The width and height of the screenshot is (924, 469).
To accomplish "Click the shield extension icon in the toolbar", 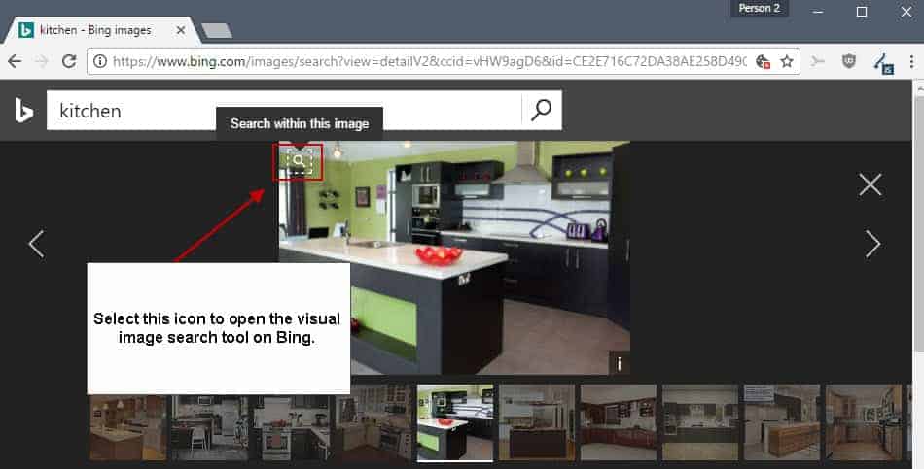I will point(848,61).
